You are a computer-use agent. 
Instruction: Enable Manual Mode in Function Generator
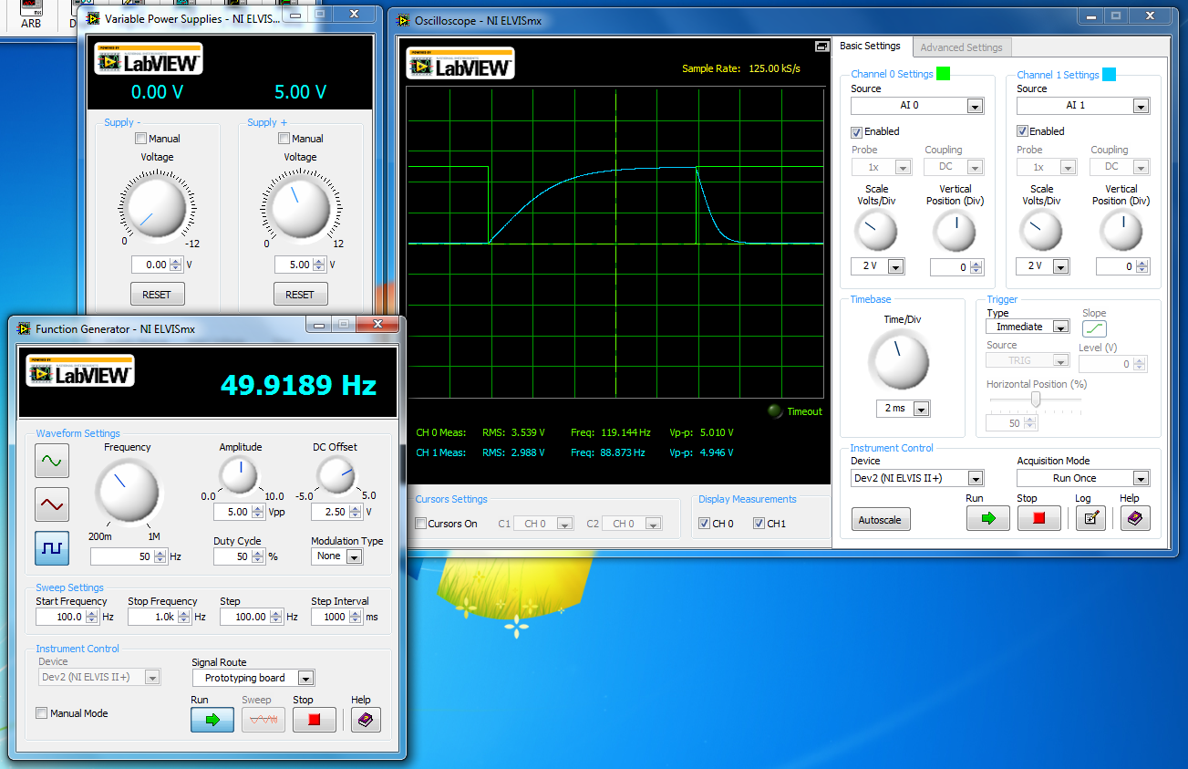tap(41, 713)
